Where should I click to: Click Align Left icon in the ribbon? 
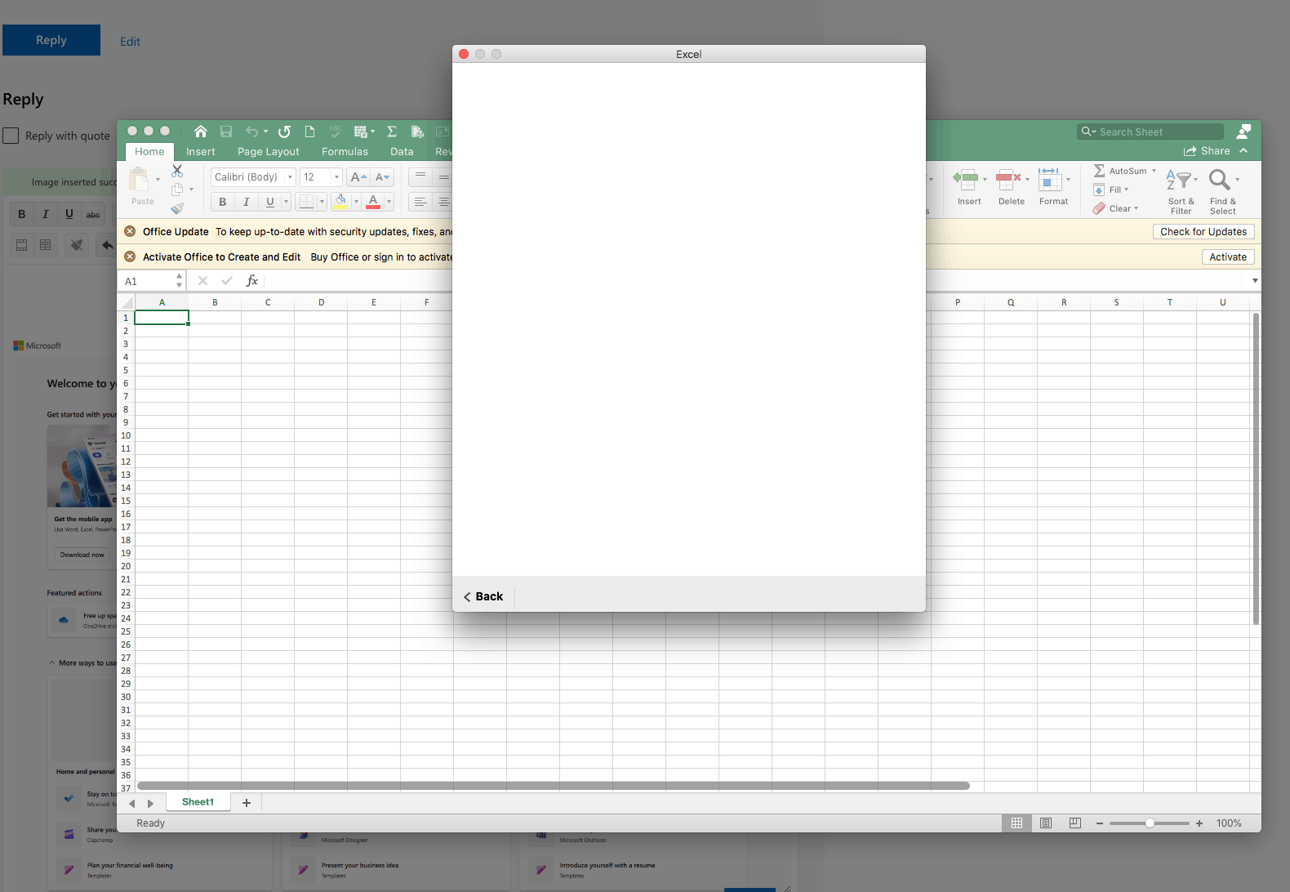(420, 202)
